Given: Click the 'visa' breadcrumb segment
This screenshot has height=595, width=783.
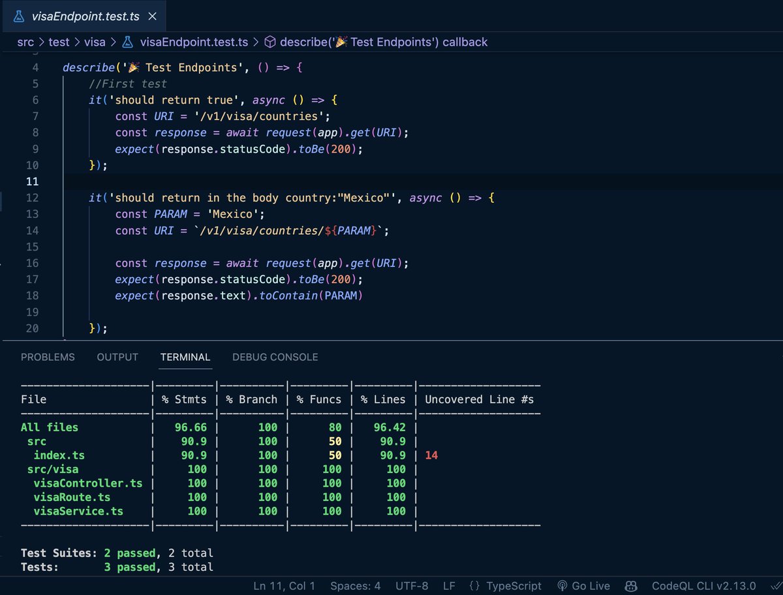Looking at the screenshot, I should pos(95,42).
